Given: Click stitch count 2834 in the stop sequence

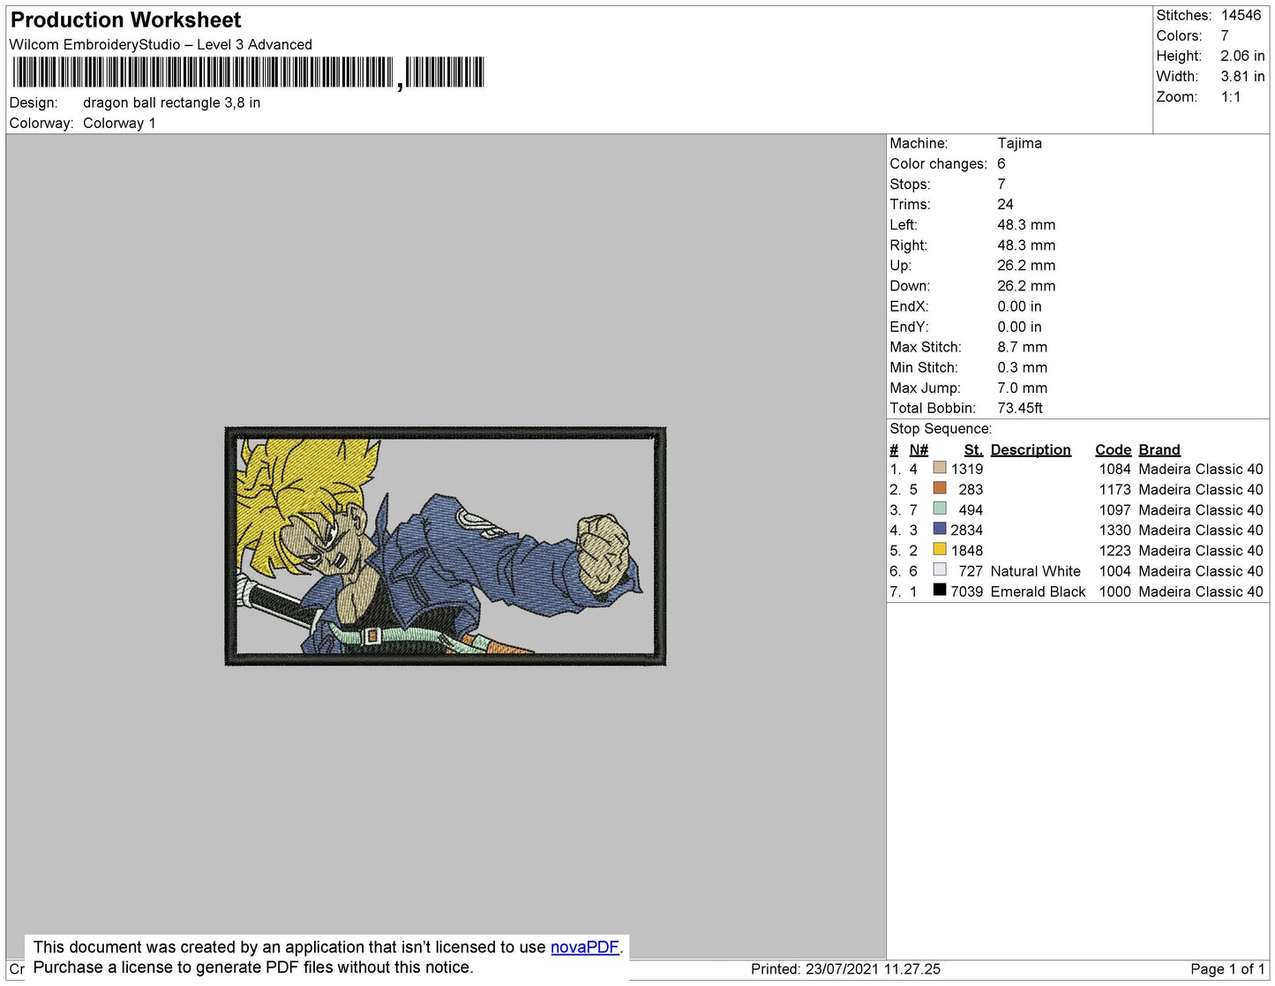Looking at the screenshot, I should [966, 530].
